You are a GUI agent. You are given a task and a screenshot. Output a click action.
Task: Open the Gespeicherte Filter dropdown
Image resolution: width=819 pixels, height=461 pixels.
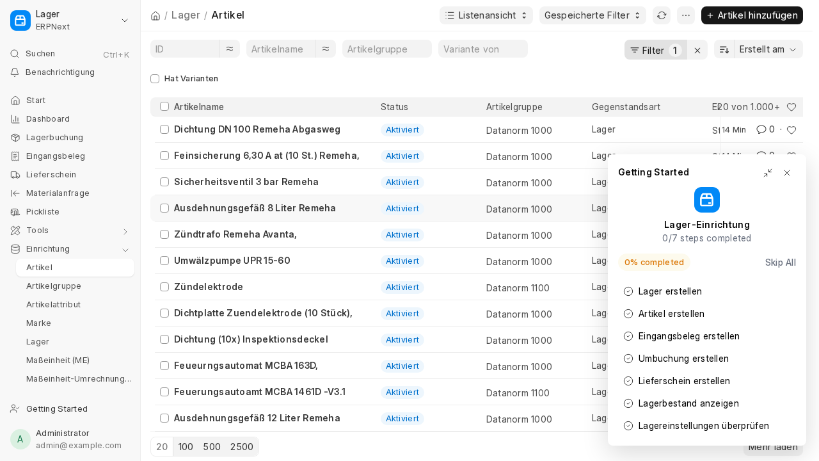pyautogui.click(x=592, y=15)
